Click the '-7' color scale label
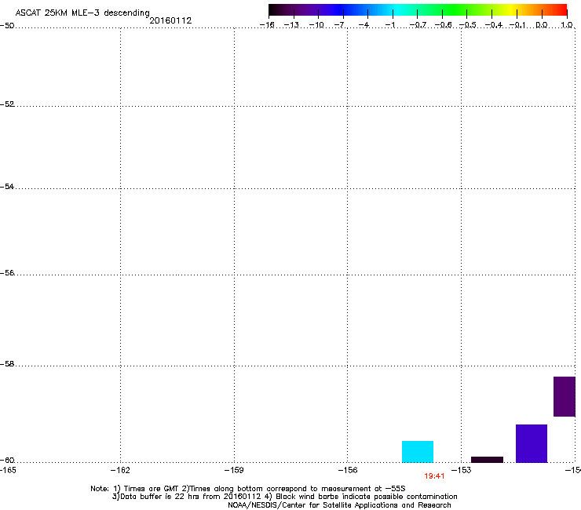Image resolution: width=581 pixels, height=510 pixels. click(x=341, y=25)
